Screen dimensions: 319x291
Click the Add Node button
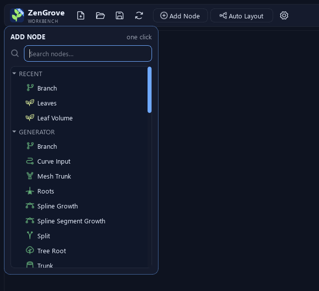tap(180, 15)
